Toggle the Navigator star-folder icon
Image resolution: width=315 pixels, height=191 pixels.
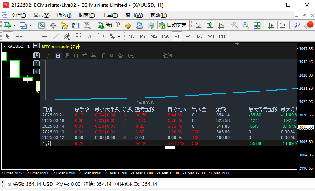[64, 25]
